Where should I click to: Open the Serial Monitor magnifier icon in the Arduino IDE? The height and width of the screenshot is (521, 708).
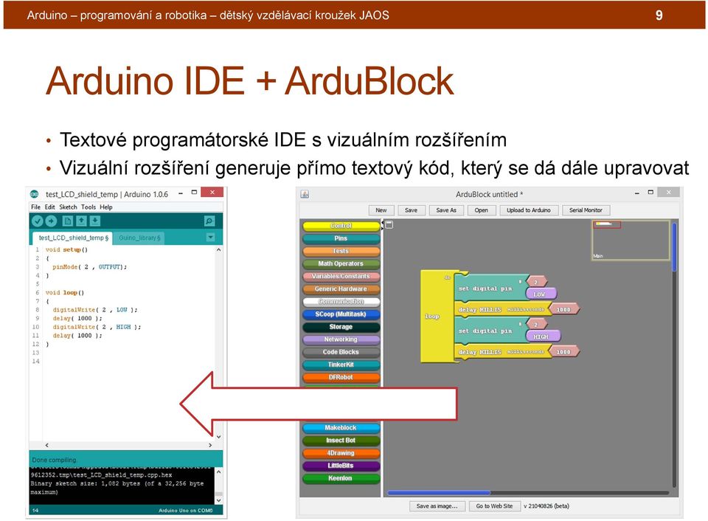[x=209, y=221]
